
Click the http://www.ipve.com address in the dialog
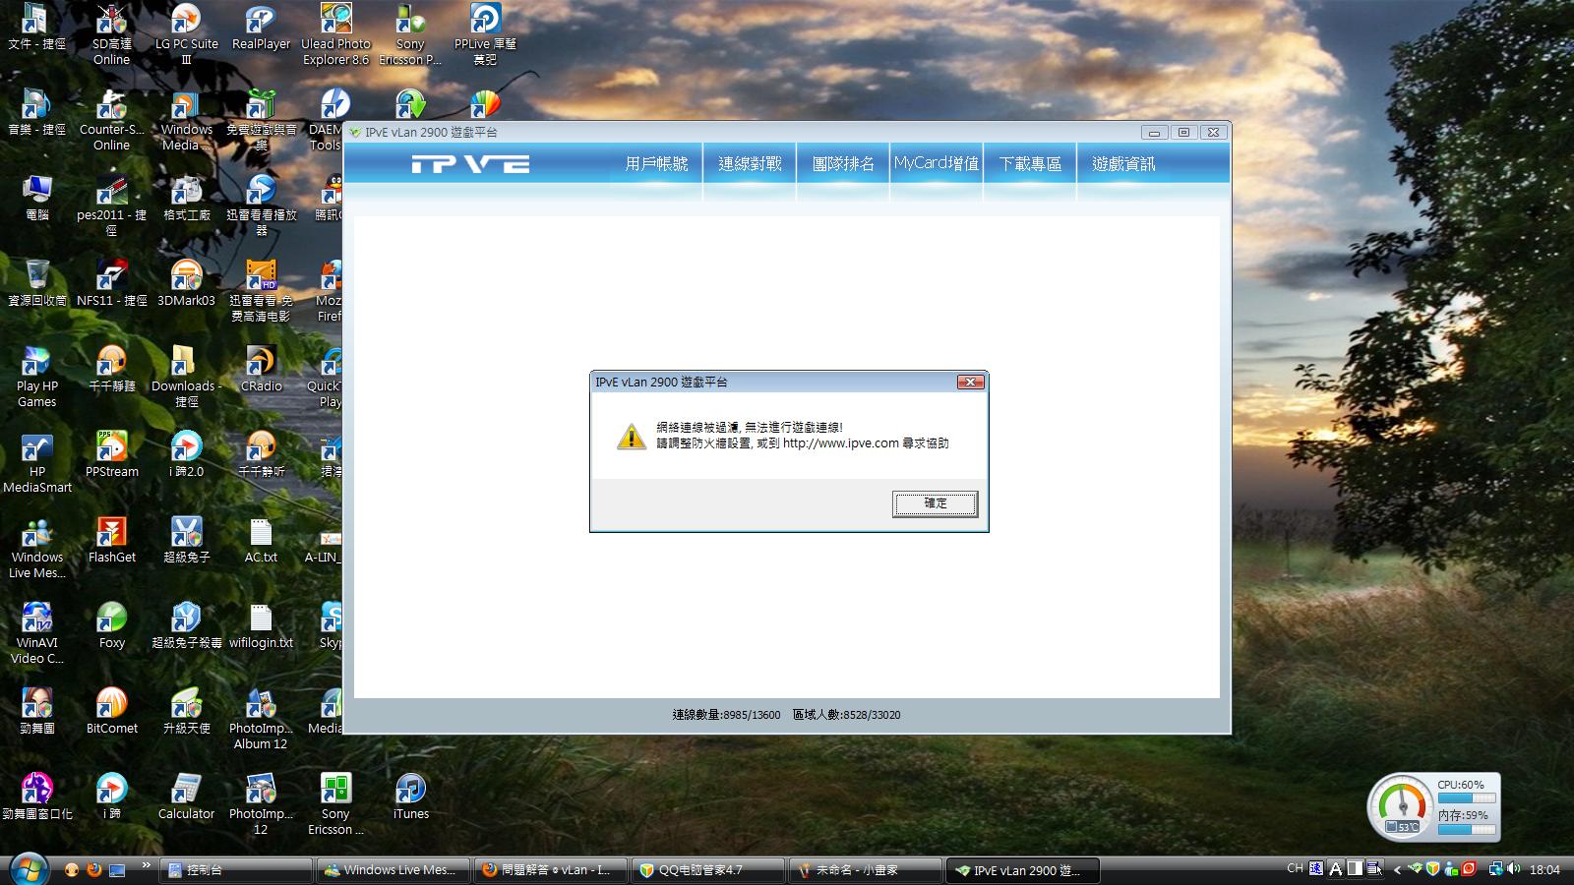click(841, 443)
